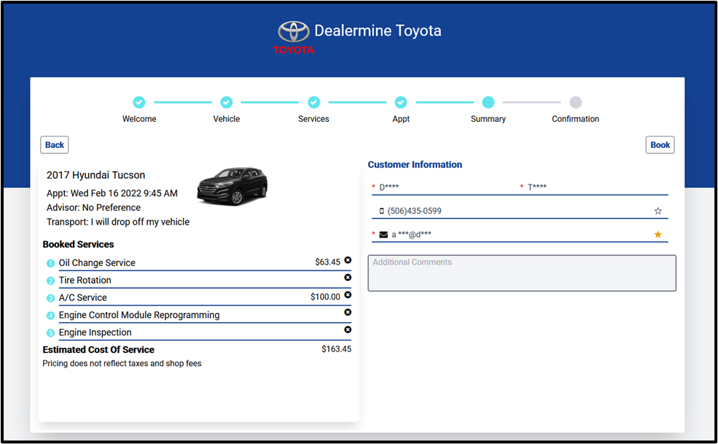This screenshot has height=444, width=718.
Task: Open the Appt step in the progress bar
Action: [x=401, y=103]
